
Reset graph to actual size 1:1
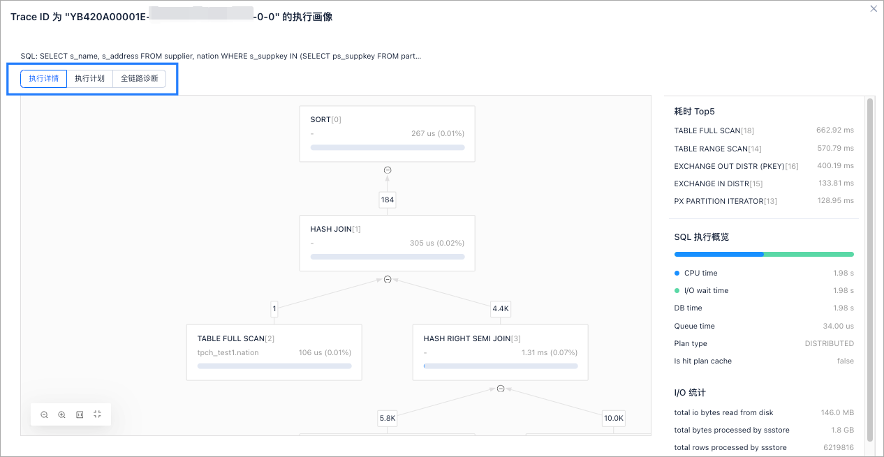80,414
